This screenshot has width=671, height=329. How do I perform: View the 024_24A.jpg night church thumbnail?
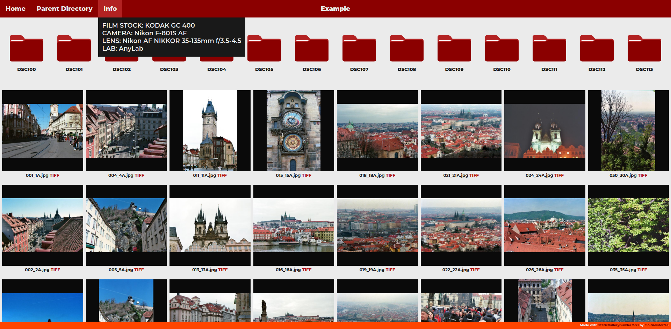pos(544,131)
